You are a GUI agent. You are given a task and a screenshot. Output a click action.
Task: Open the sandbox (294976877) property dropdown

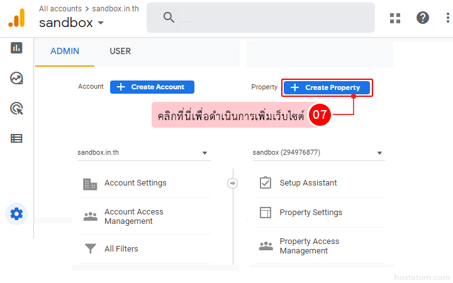(x=318, y=153)
